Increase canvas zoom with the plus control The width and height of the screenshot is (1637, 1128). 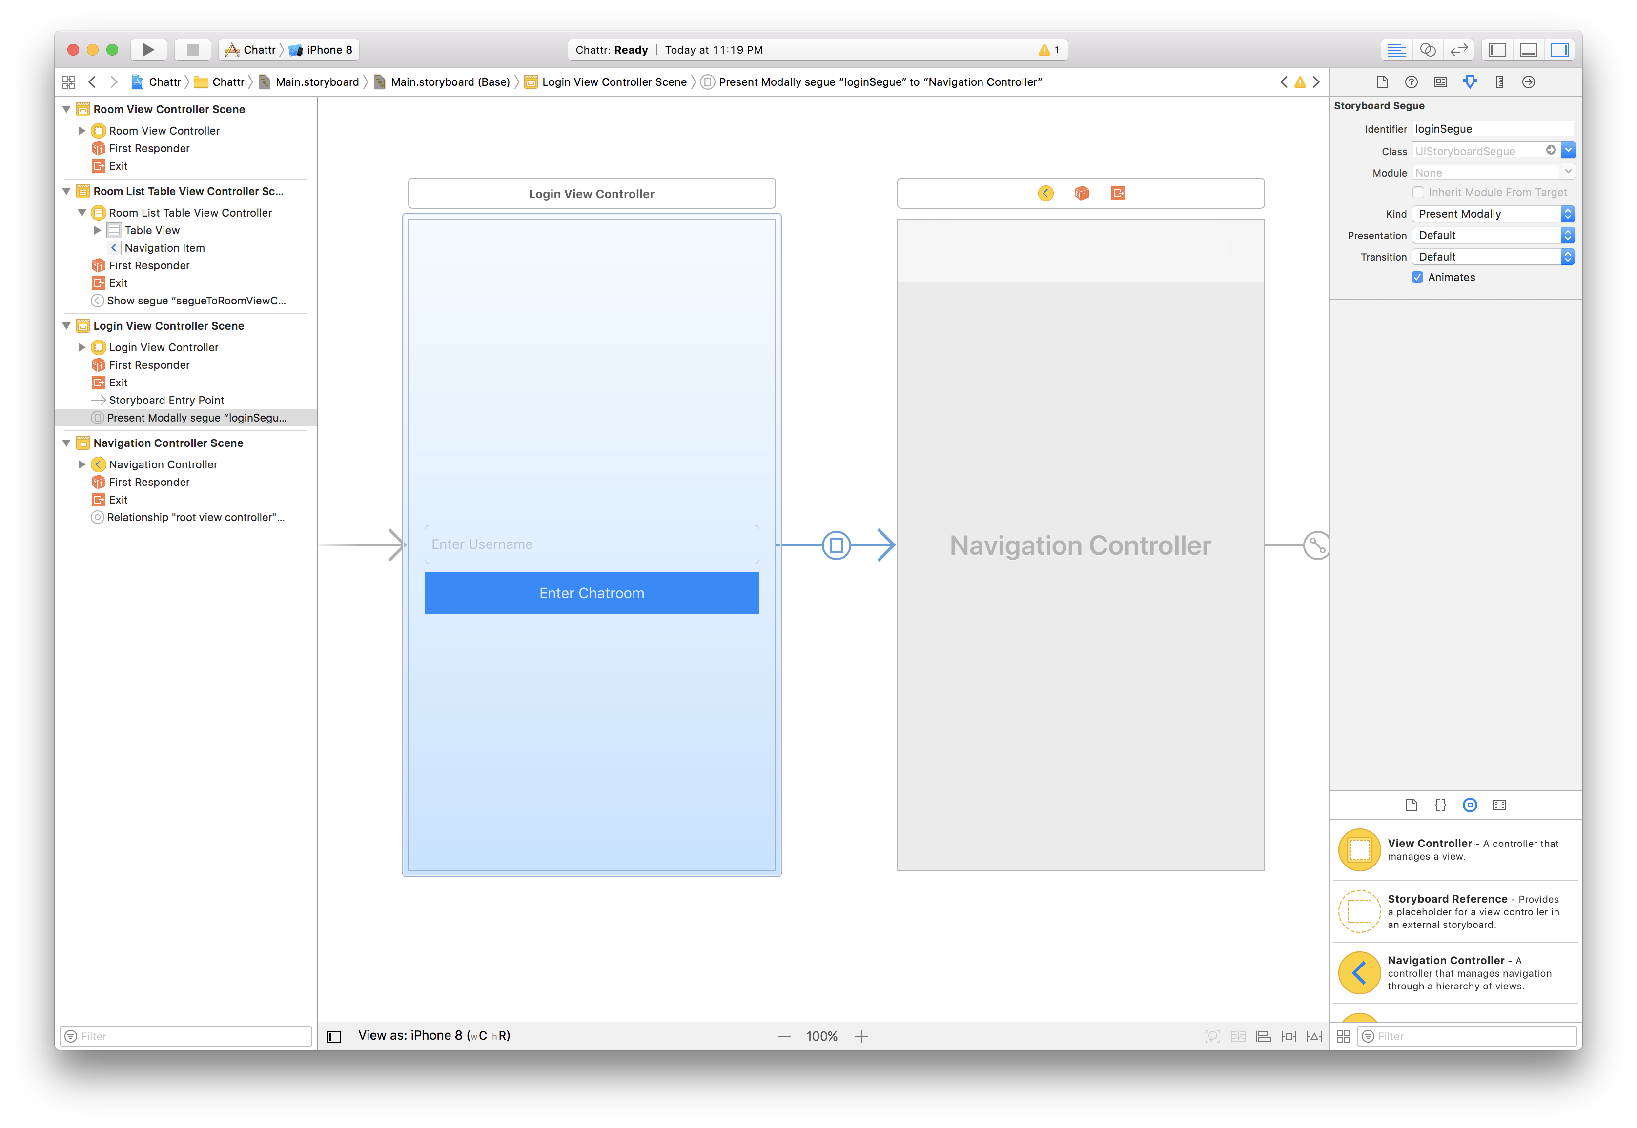pyautogui.click(x=861, y=1035)
